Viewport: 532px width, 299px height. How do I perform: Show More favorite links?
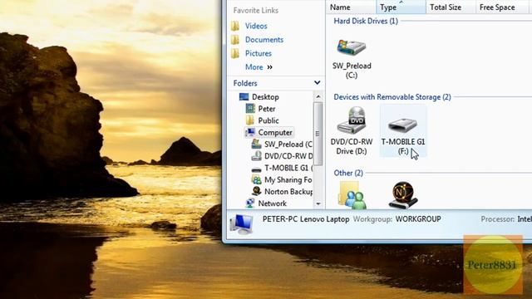click(x=254, y=67)
